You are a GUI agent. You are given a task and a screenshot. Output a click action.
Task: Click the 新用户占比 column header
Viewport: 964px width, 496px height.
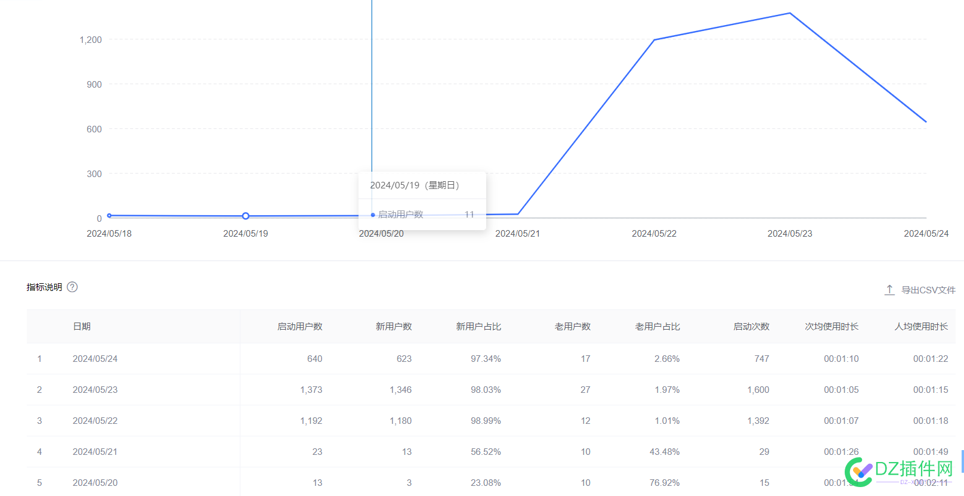(478, 326)
